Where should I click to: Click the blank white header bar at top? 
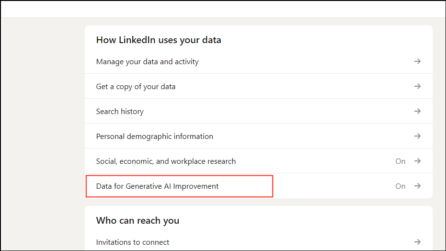pyautogui.click(x=223, y=9)
